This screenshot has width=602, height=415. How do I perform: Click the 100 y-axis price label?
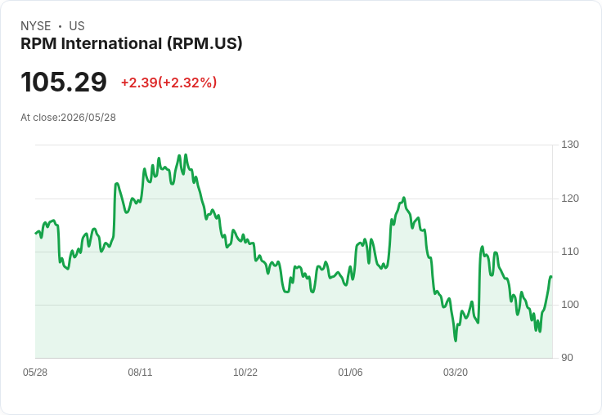tap(570, 305)
